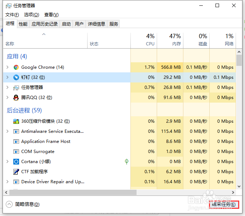Select the CTF 加载程序 row name
The height and width of the screenshot is (216, 245).
[x=34, y=172]
